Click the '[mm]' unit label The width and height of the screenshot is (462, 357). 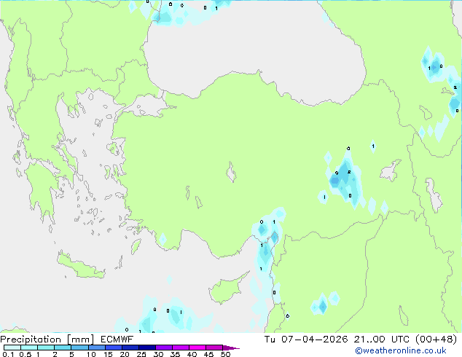click(80, 340)
